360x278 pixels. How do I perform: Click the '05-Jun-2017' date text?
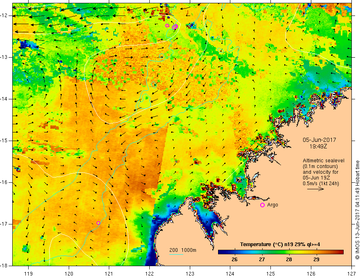[319, 140]
